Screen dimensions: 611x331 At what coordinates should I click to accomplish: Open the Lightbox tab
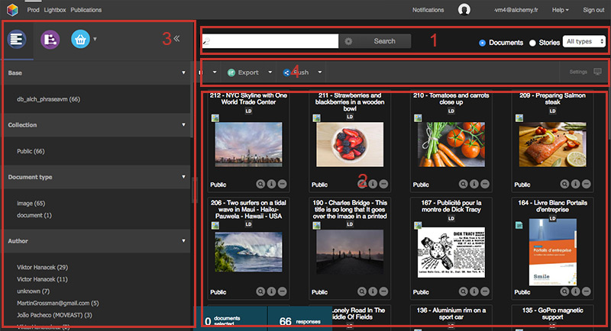(55, 10)
